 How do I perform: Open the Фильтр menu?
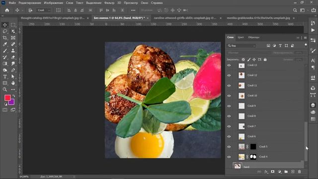(109, 3)
